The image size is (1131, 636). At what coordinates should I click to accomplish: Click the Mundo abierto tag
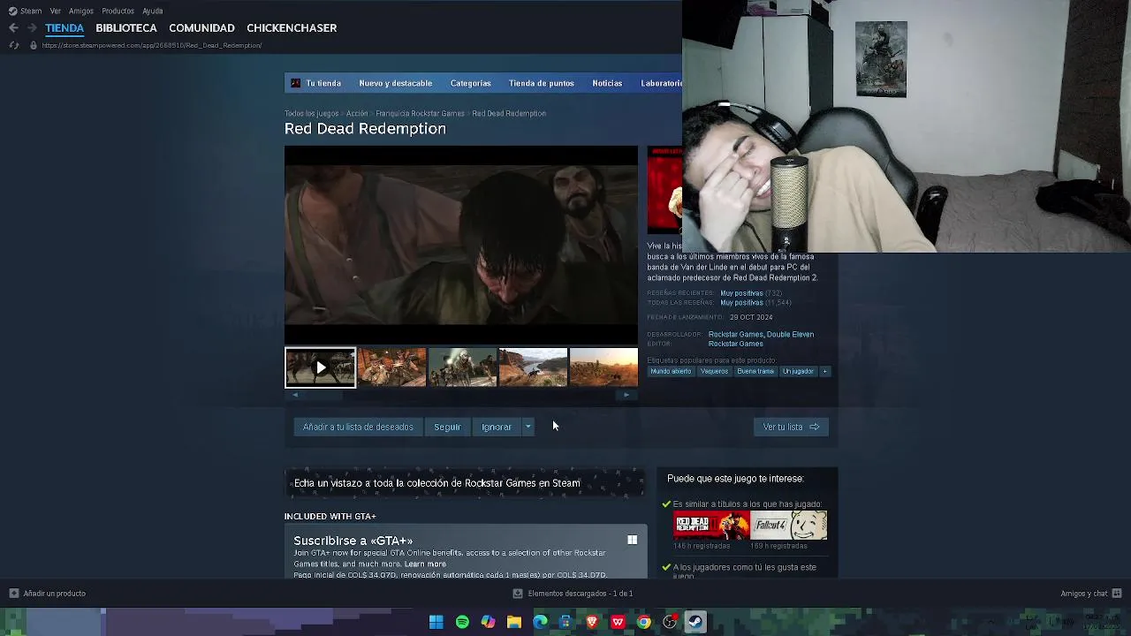[671, 372]
